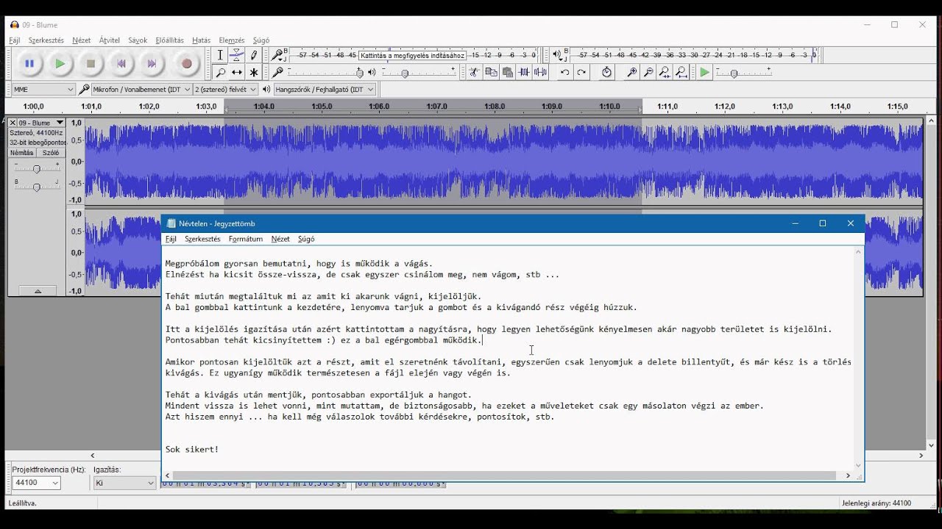Open the MME audio host dropdown
942x529 pixels.
(43, 90)
